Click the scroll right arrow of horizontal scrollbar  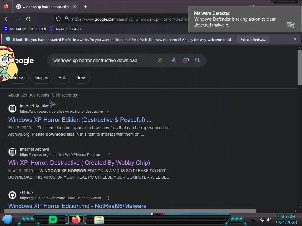[296, 211]
